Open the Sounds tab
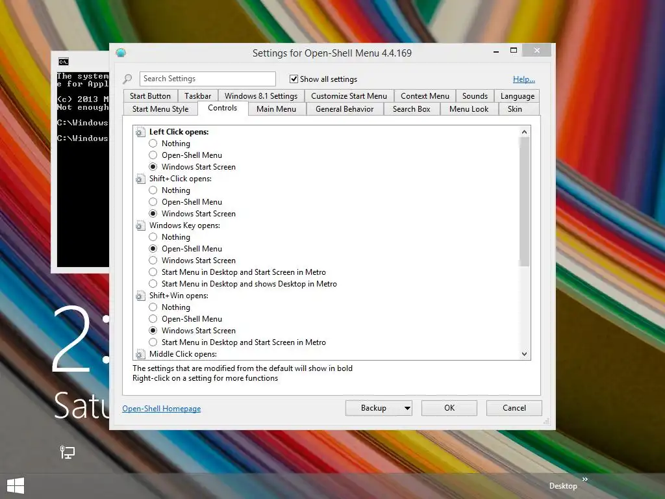Image resolution: width=665 pixels, height=499 pixels. (475, 96)
